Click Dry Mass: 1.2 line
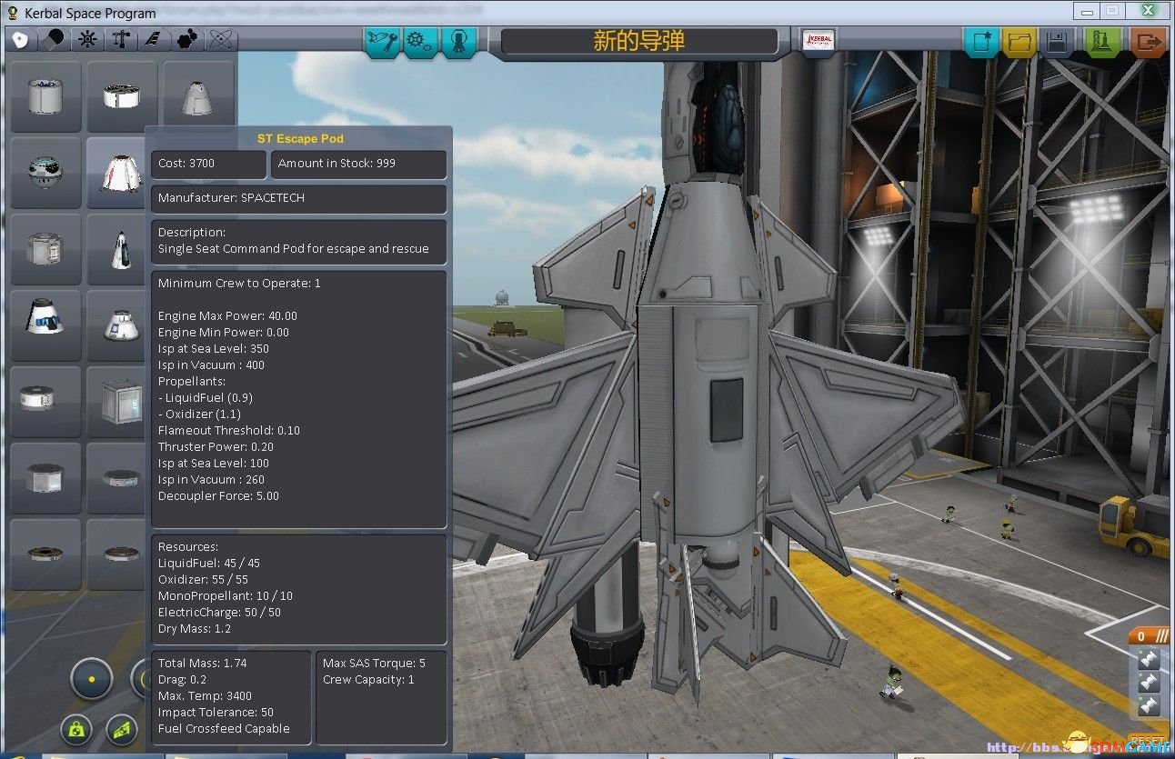 pos(194,628)
